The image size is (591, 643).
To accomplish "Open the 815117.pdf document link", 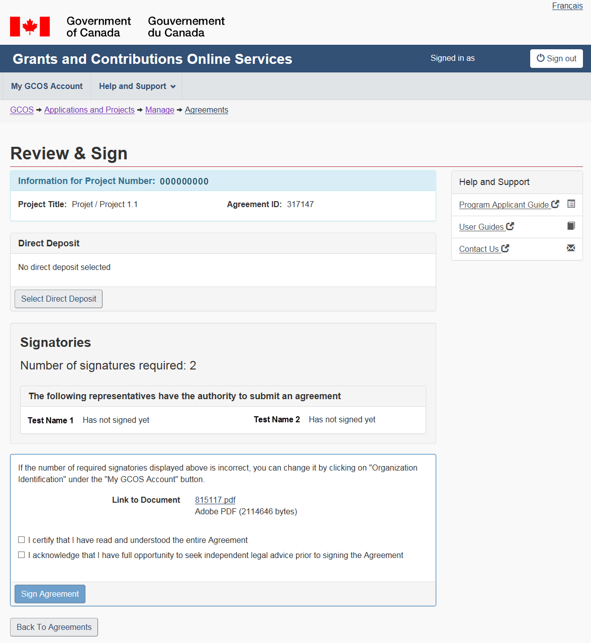I will (x=215, y=500).
